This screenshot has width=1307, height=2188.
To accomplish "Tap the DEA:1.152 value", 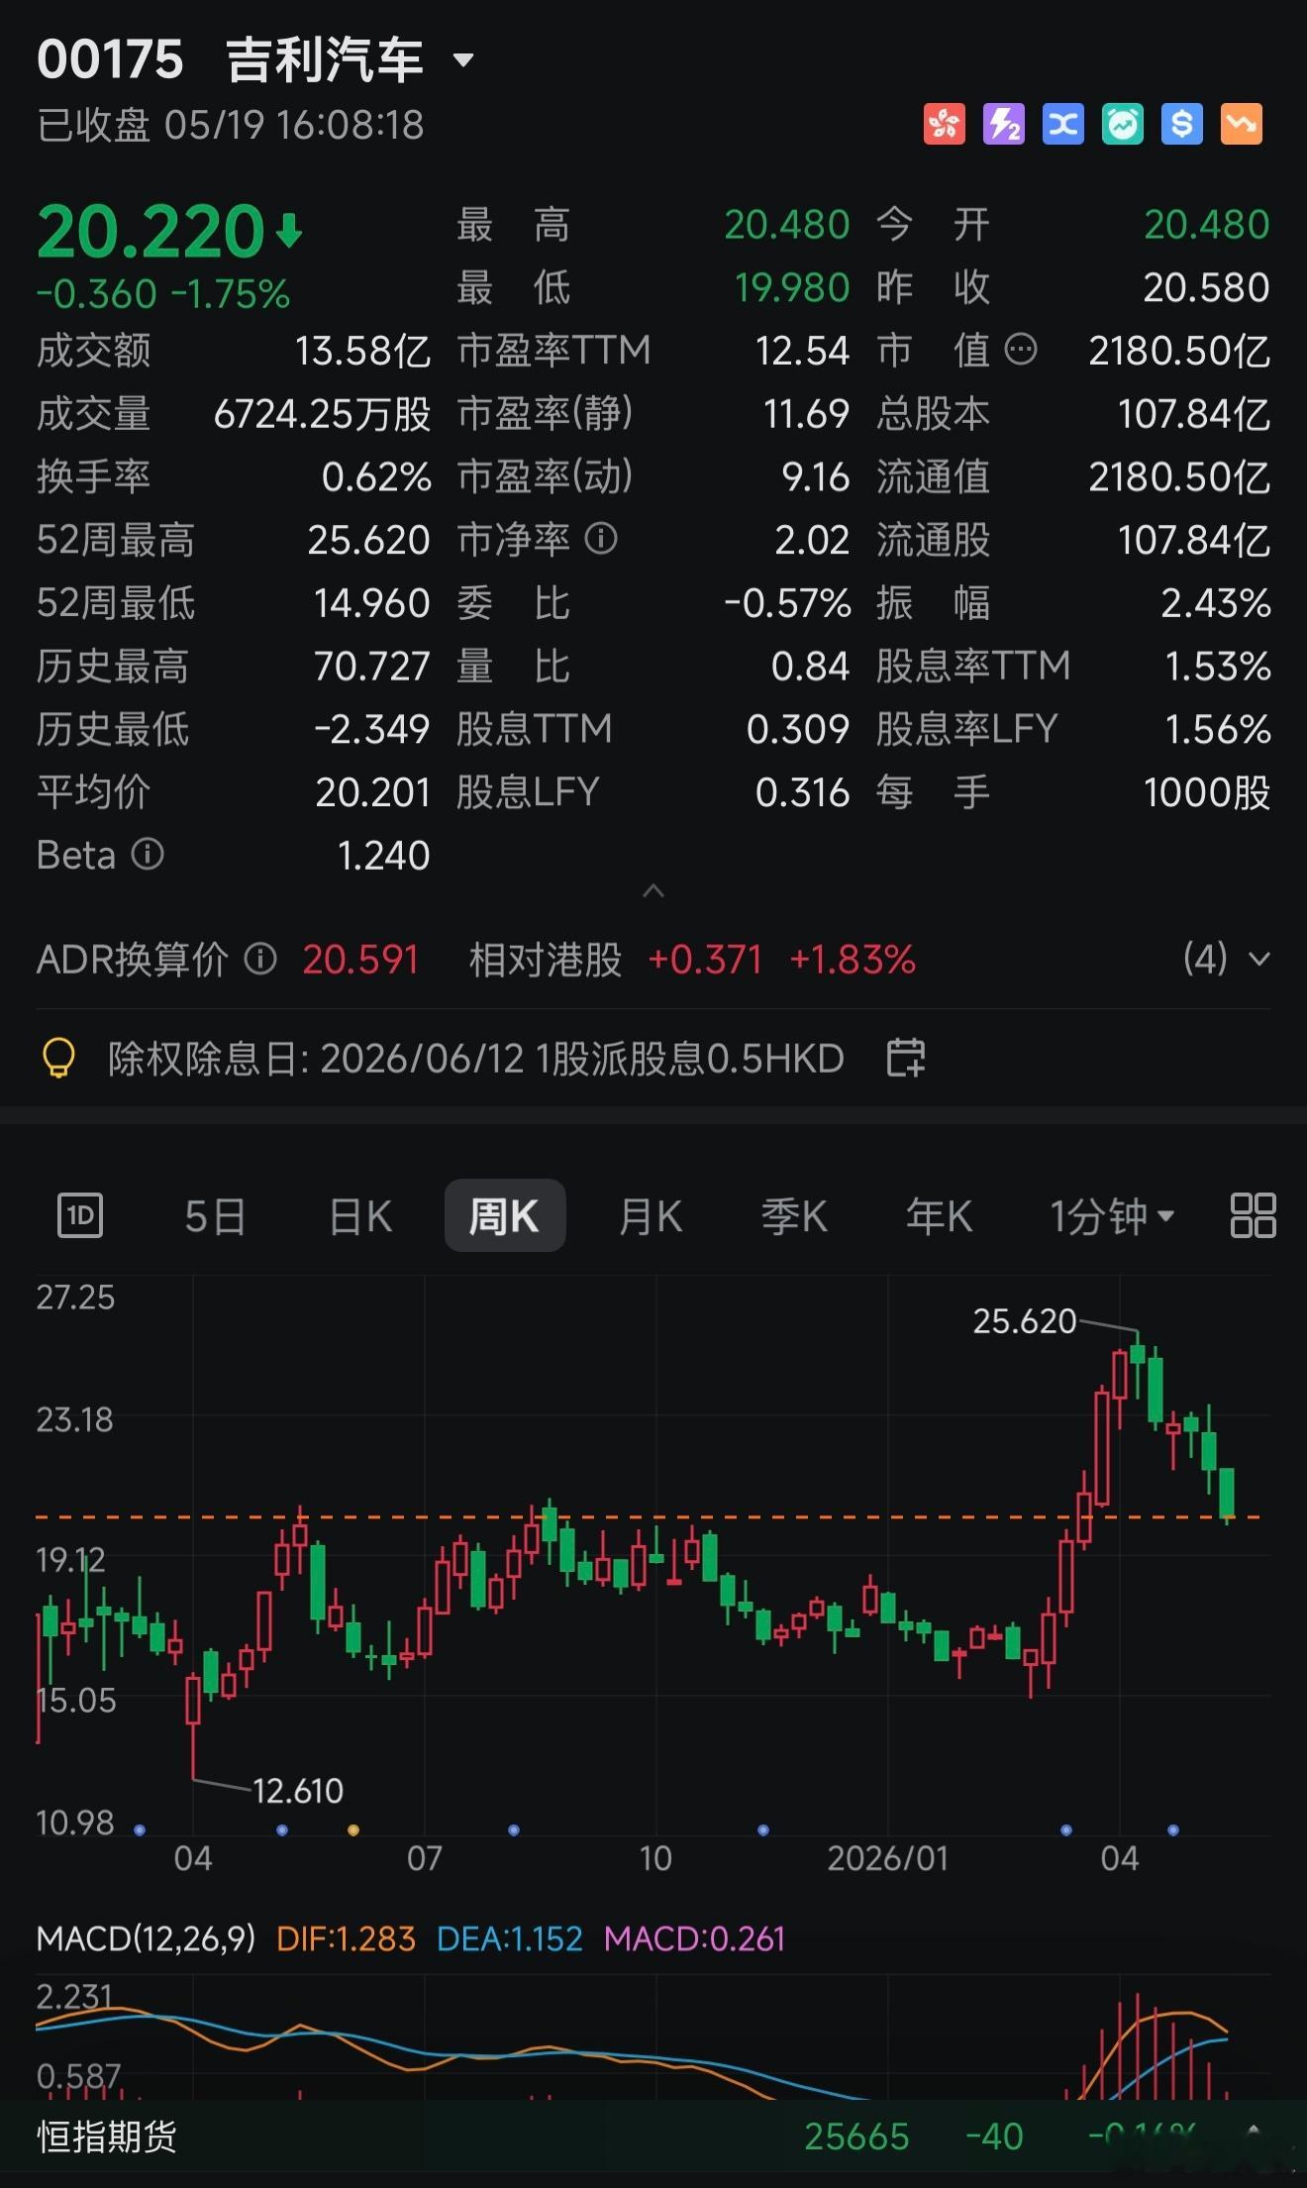I will 509,1938.
